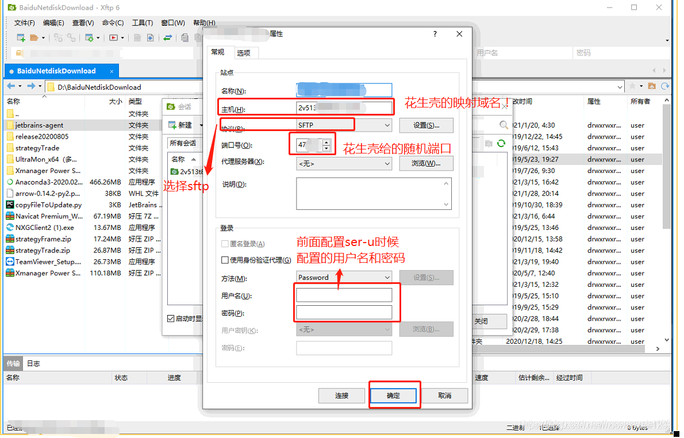Click the New Session toolbar icon
The height and width of the screenshot is (438, 684).
(21, 38)
